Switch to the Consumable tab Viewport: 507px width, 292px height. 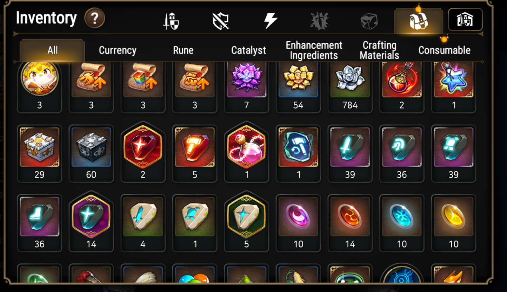pyautogui.click(x=444, y=50)
